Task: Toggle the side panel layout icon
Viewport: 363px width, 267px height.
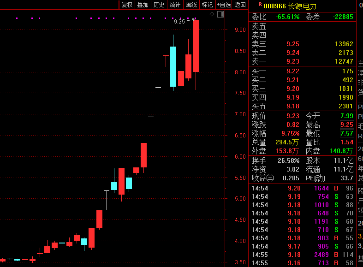Action: point(220,14)
